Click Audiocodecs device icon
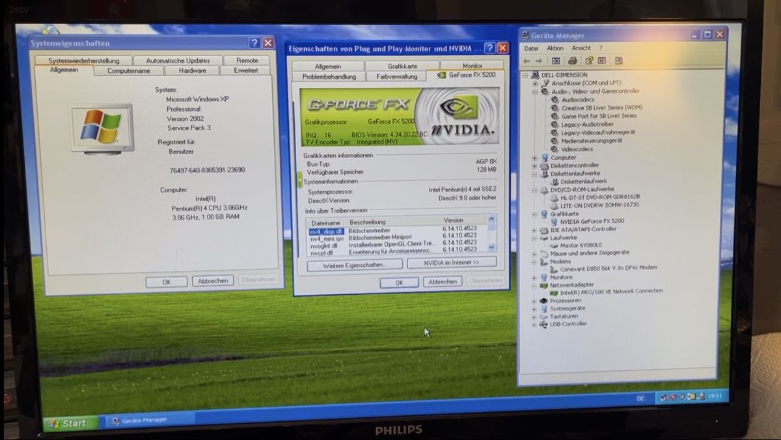 [x=555, y=100]
